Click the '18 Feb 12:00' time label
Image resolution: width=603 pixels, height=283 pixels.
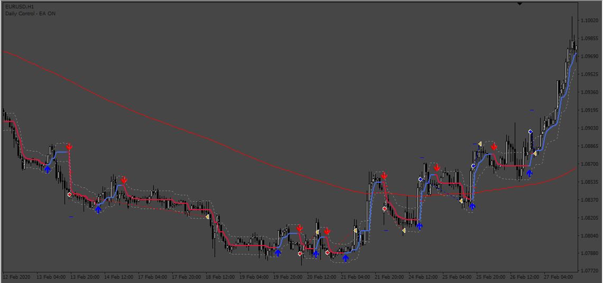(x=220, y=277)
